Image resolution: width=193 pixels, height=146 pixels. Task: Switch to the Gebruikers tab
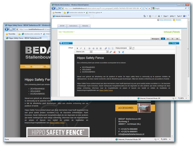[x=73, y=26]
